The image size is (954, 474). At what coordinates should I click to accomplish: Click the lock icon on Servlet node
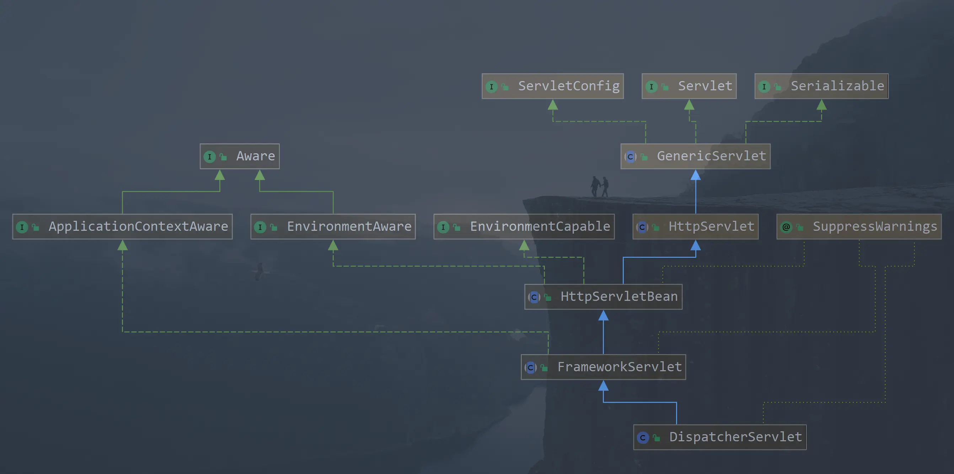point(664,86)
